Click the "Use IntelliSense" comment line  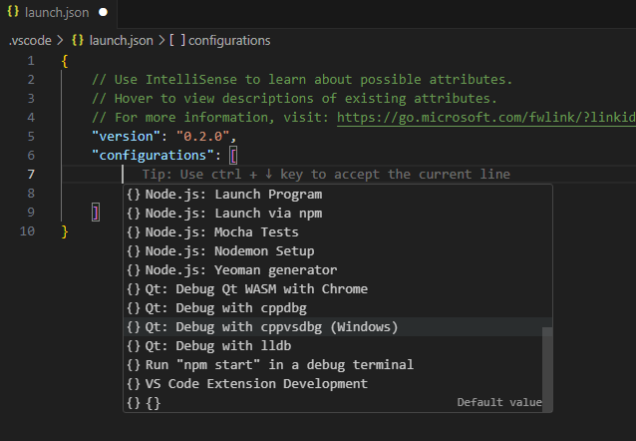[x=302, y=80]
